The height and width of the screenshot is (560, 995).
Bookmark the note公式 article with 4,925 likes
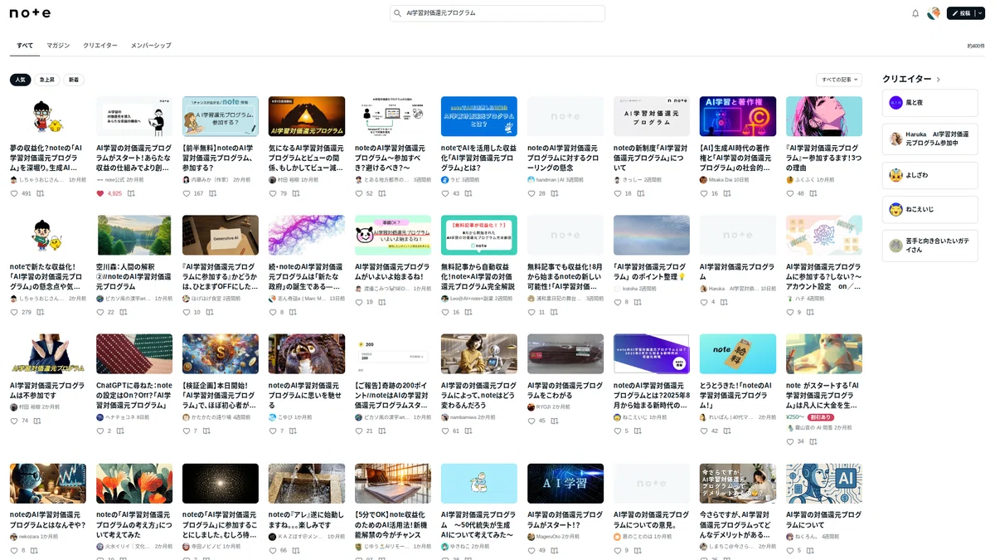(x=131, y=193)
